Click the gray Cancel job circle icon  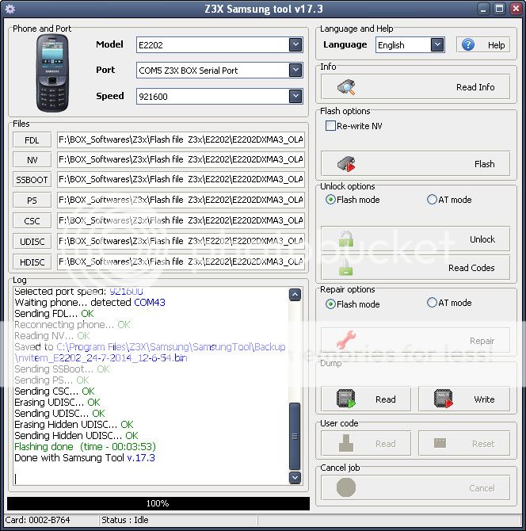(346, 487)
